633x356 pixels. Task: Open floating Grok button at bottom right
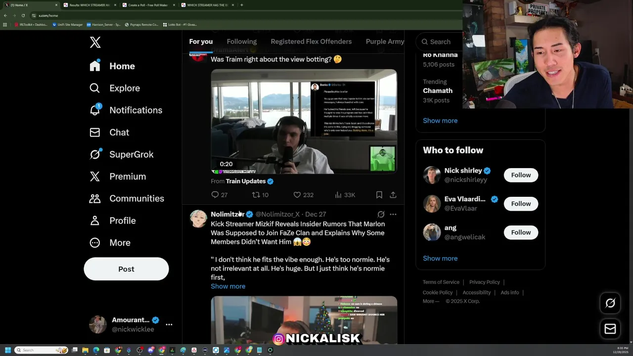coord(610,303)
